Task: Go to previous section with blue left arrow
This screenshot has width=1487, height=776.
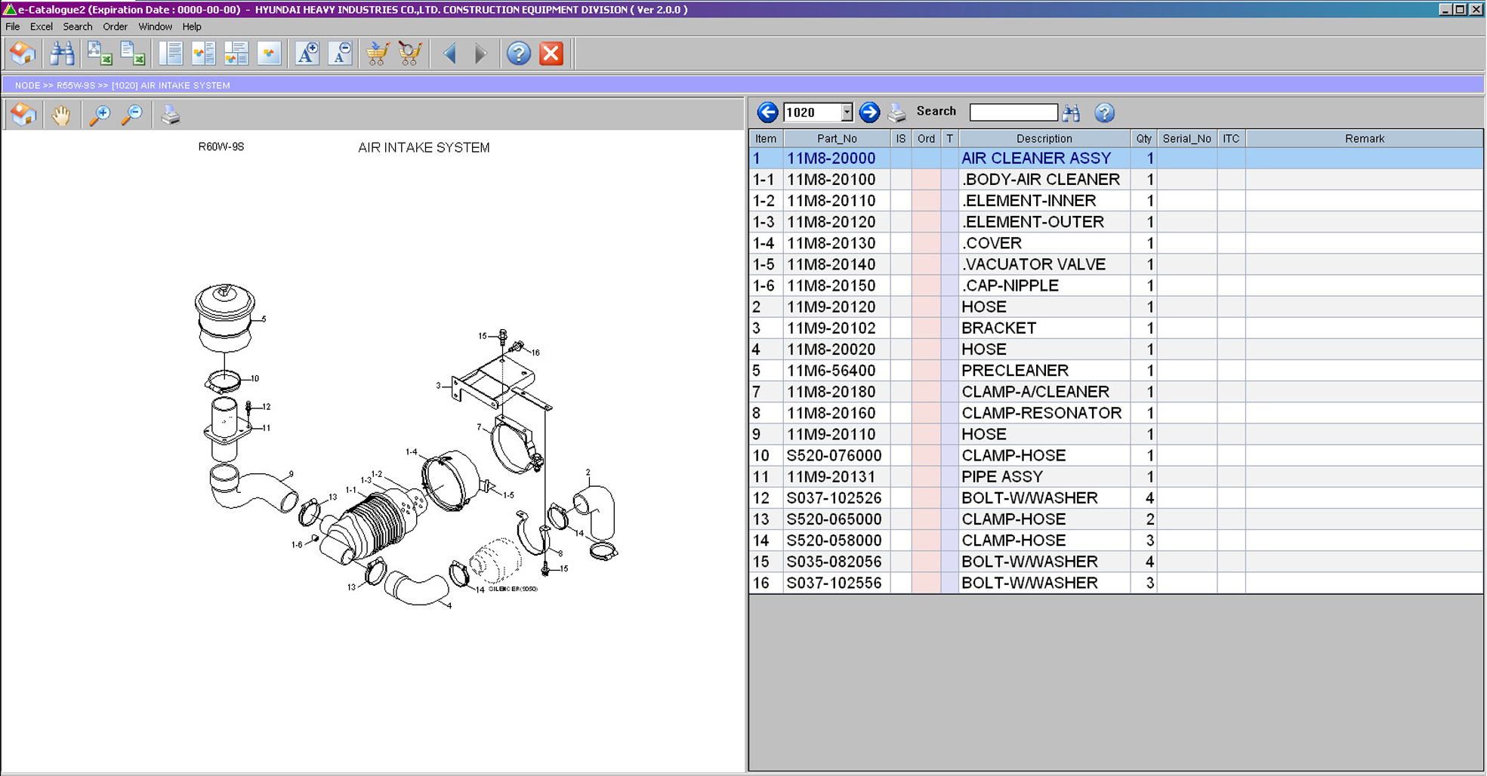Action: tap(767, 112)
